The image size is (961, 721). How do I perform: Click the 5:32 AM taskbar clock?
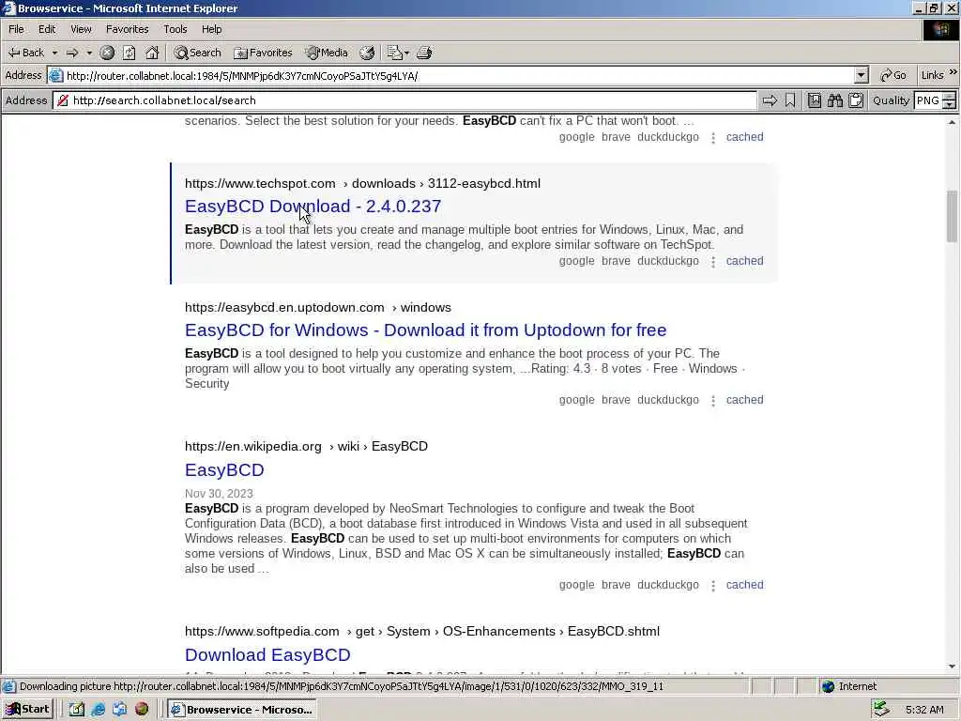pos(924,710)
